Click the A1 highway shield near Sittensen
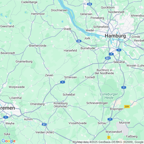Image resolution: width=144 pixels, height=144 pixels. (x=62, y=82)
